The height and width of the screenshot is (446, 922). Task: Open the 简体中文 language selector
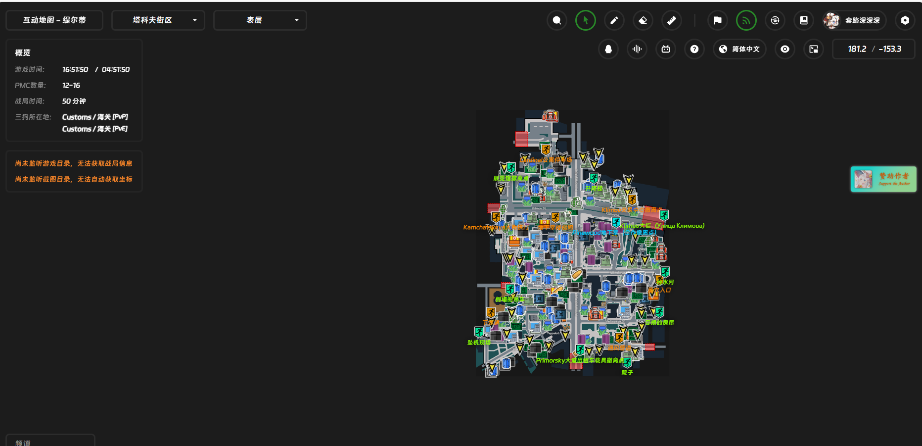739,49
